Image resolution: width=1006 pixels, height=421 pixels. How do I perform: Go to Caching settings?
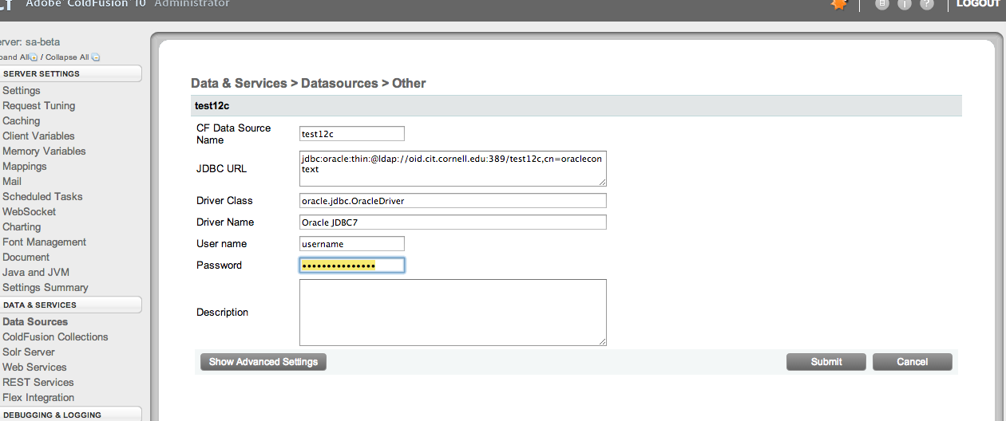click(21, 120)
